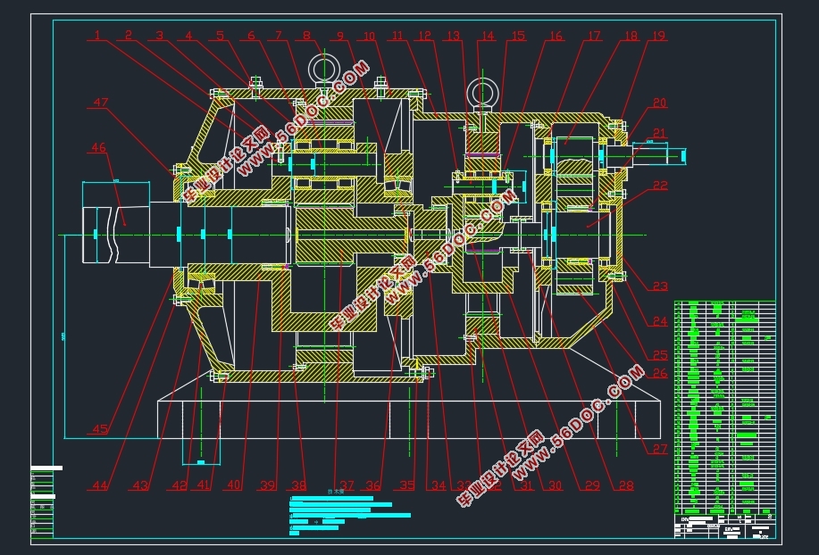Select part callout number 19
819x555 pixels.
tap(658, 36)
